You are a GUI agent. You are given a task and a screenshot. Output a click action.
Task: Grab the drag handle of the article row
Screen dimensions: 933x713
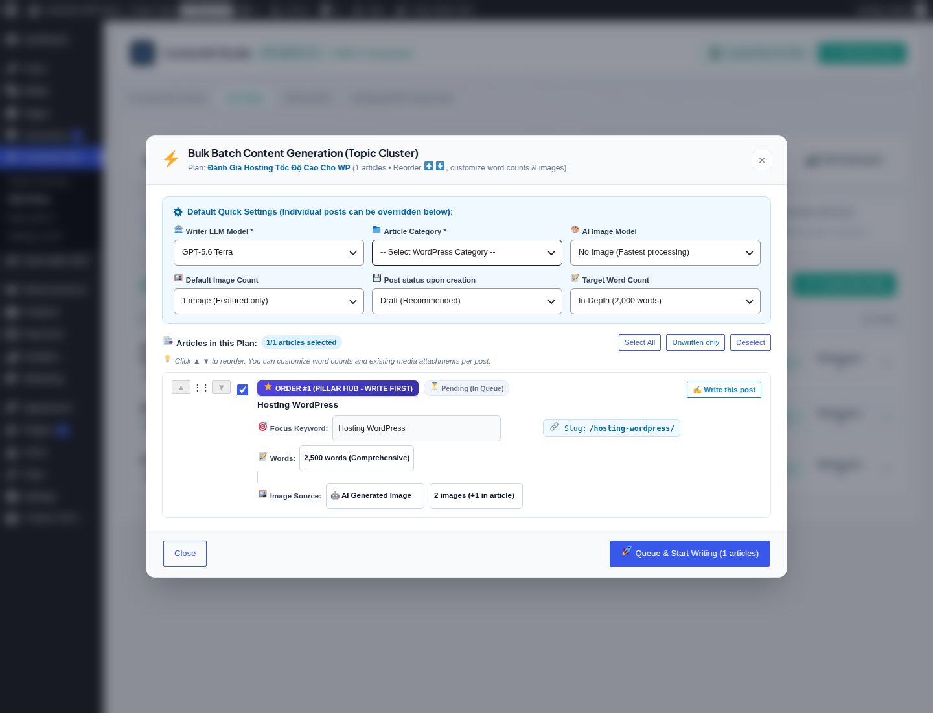[x=202, y=388]
